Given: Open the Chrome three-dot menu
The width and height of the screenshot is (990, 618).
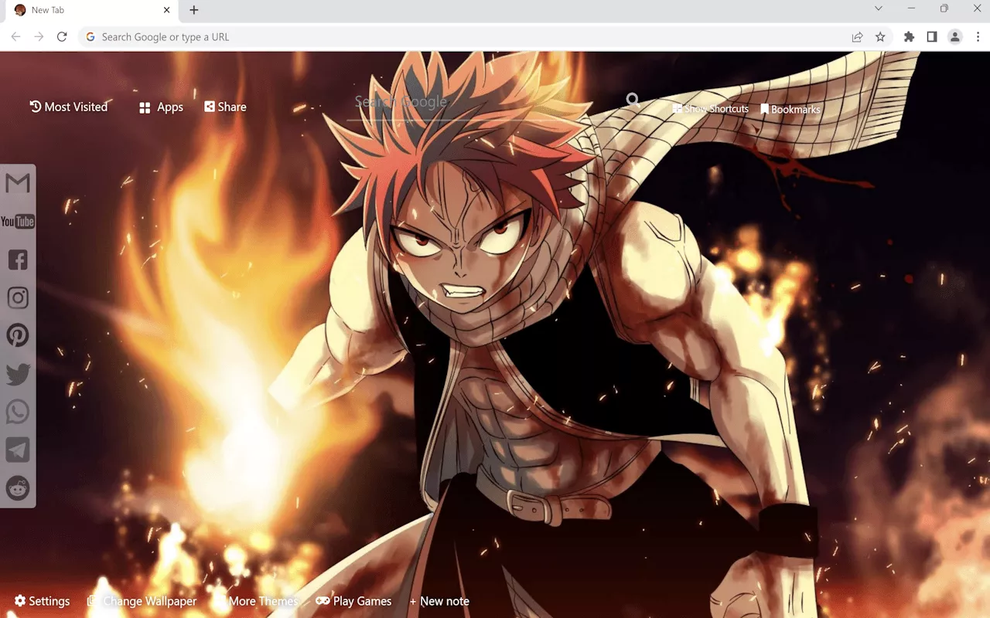Looking at the screenshot, I should [978, 36].
